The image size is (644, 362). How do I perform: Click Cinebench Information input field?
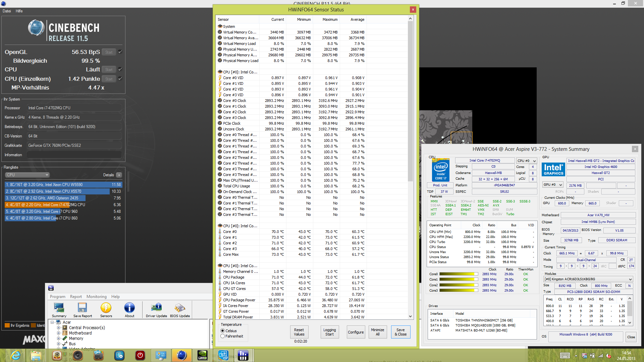(74, 155)
